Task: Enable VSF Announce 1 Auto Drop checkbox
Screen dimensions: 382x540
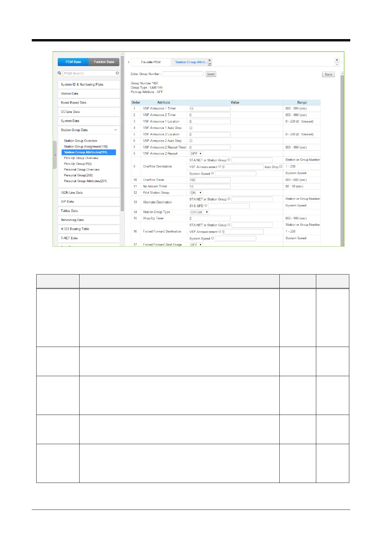Action: point(191,128)
